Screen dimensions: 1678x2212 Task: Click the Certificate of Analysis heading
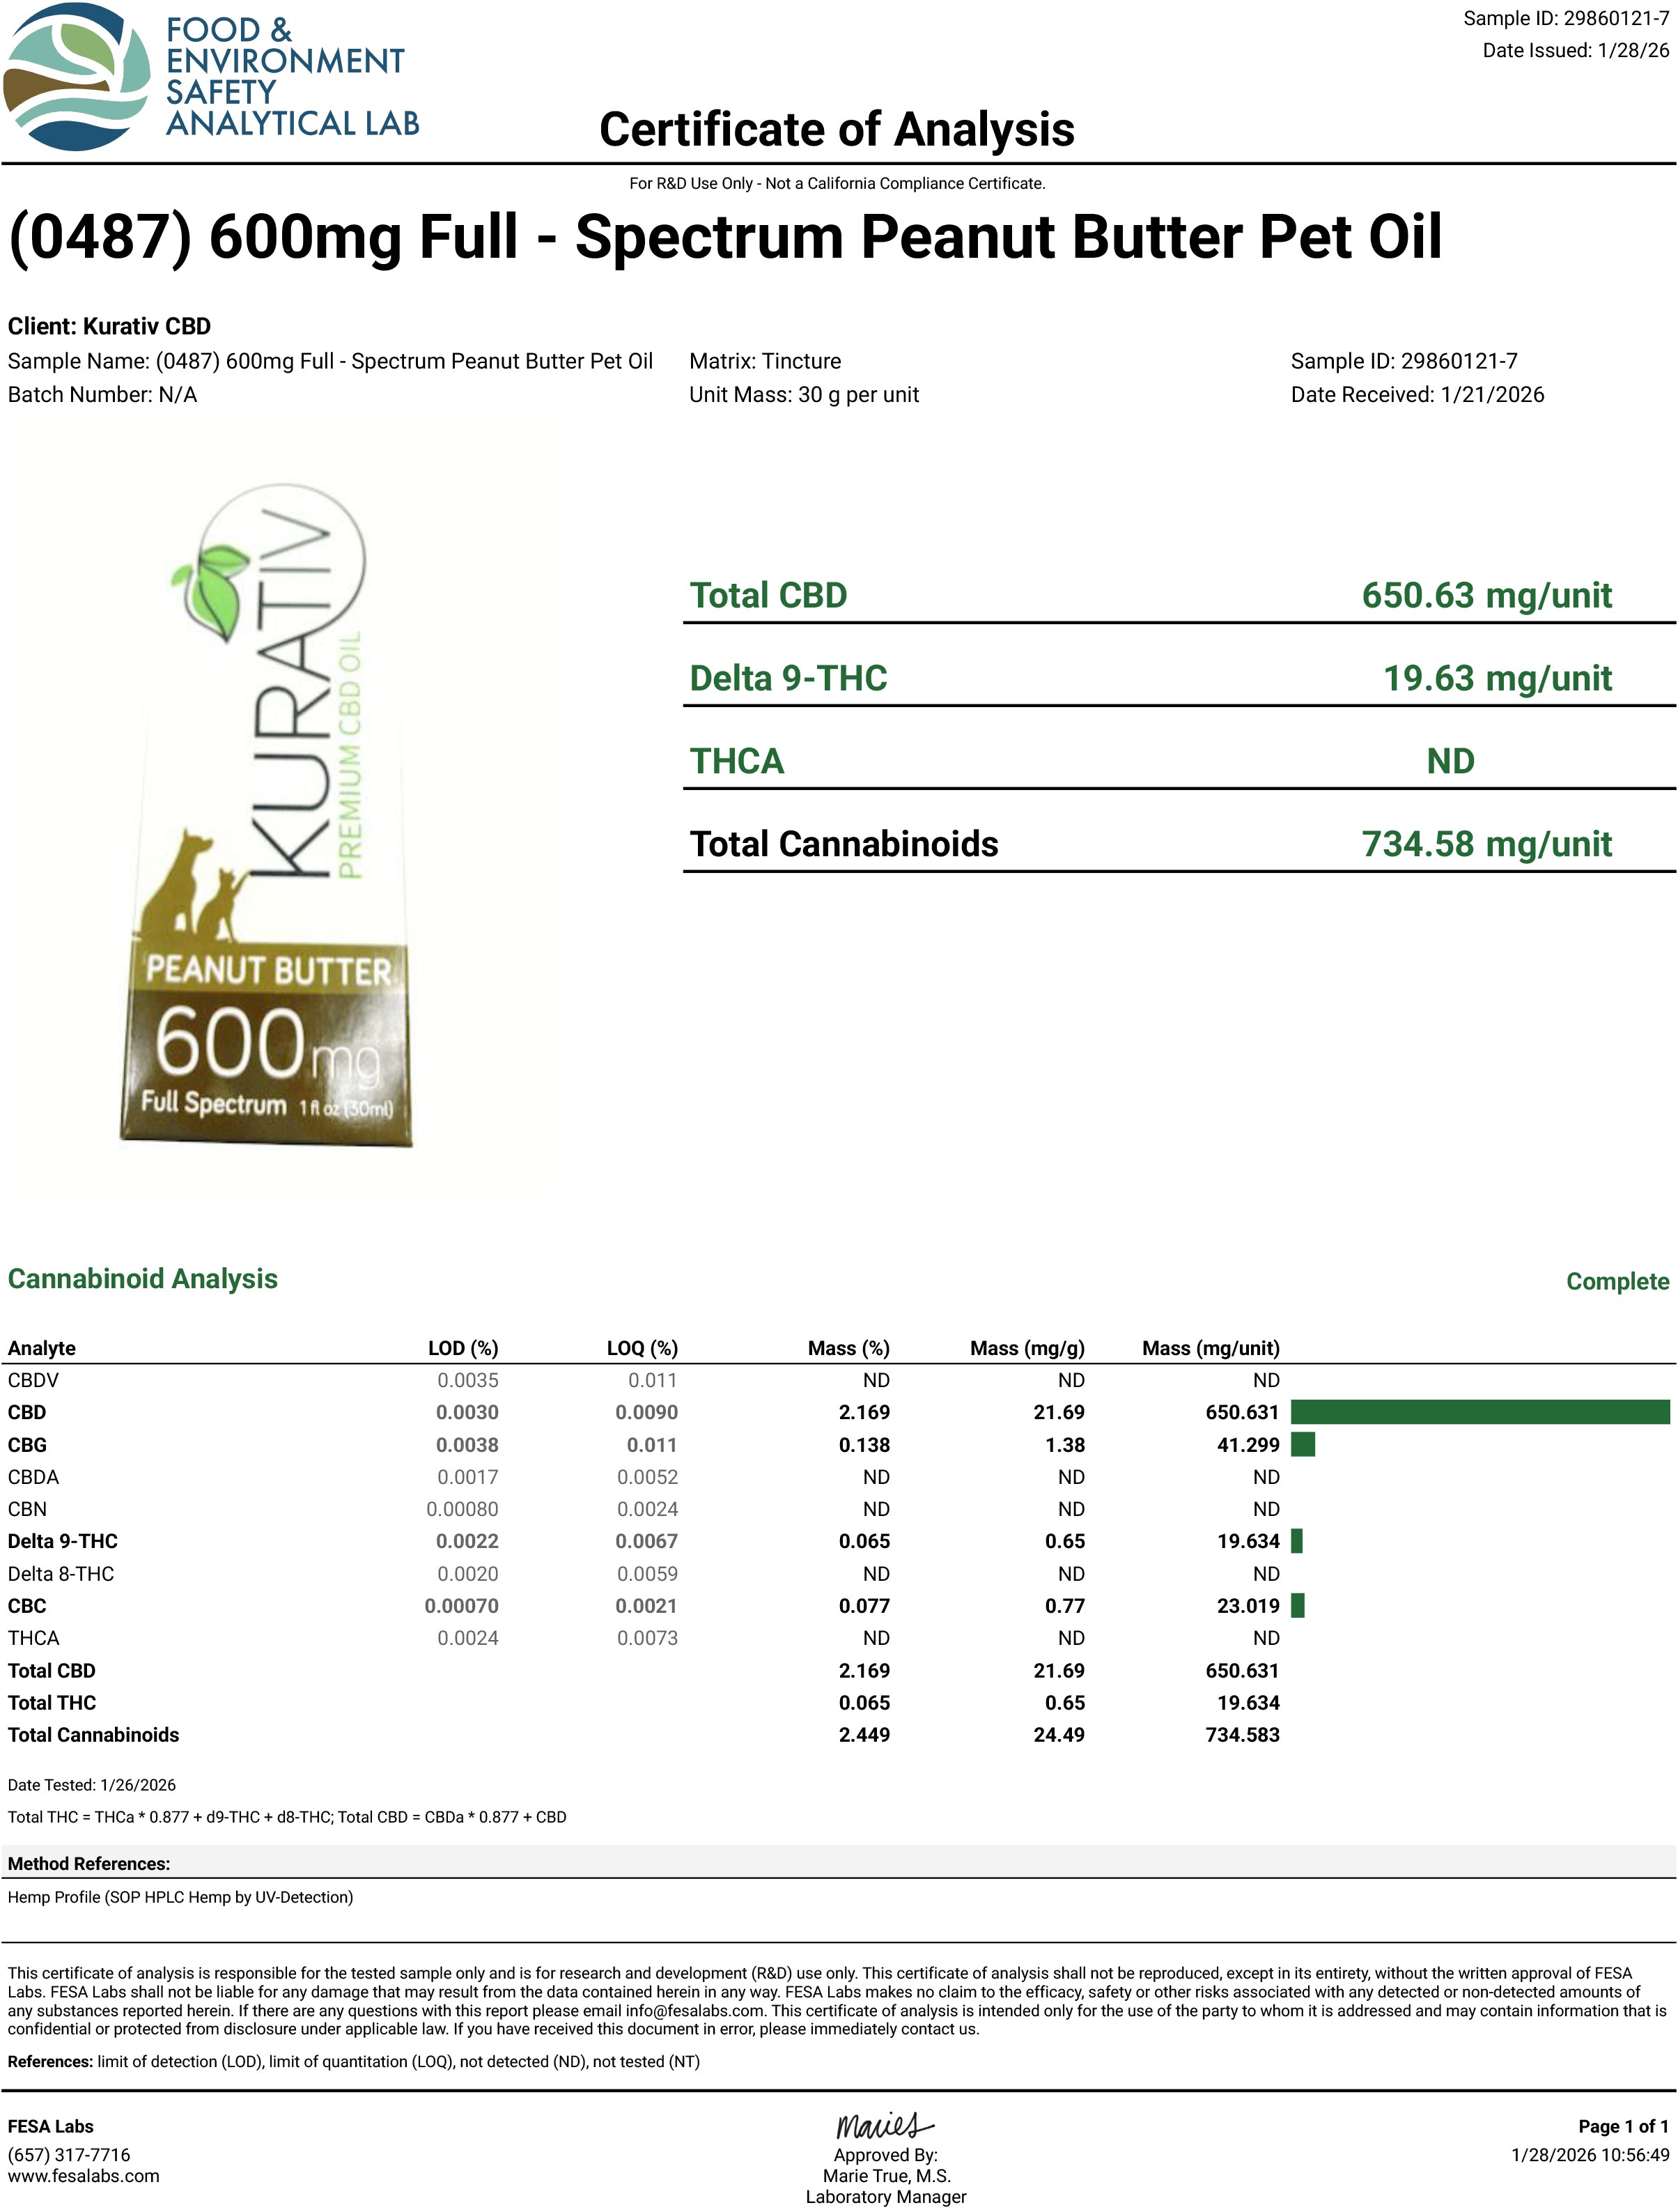pyautogui.click(x=836, y=130)
